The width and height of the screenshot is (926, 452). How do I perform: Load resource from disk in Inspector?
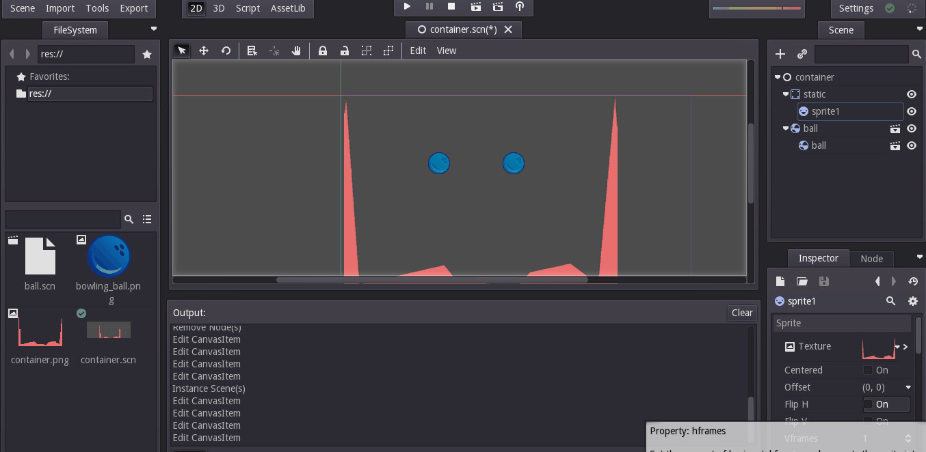click(802, 281)
